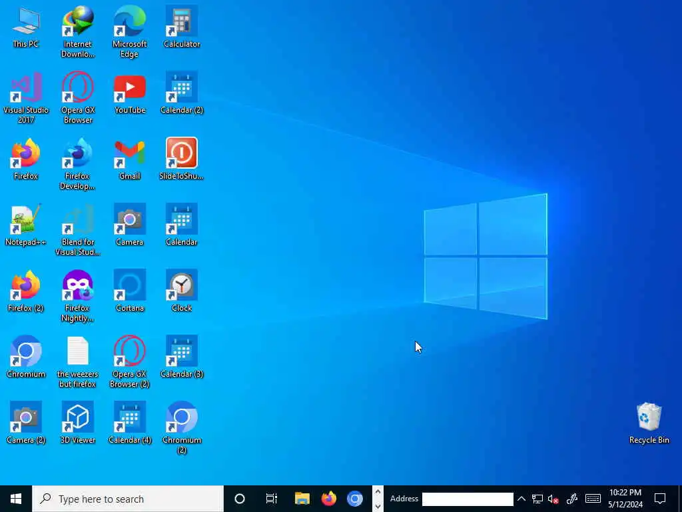
Task: Select the Visual Studio 2017 shortcut
Action: click(x=26, y=98)
